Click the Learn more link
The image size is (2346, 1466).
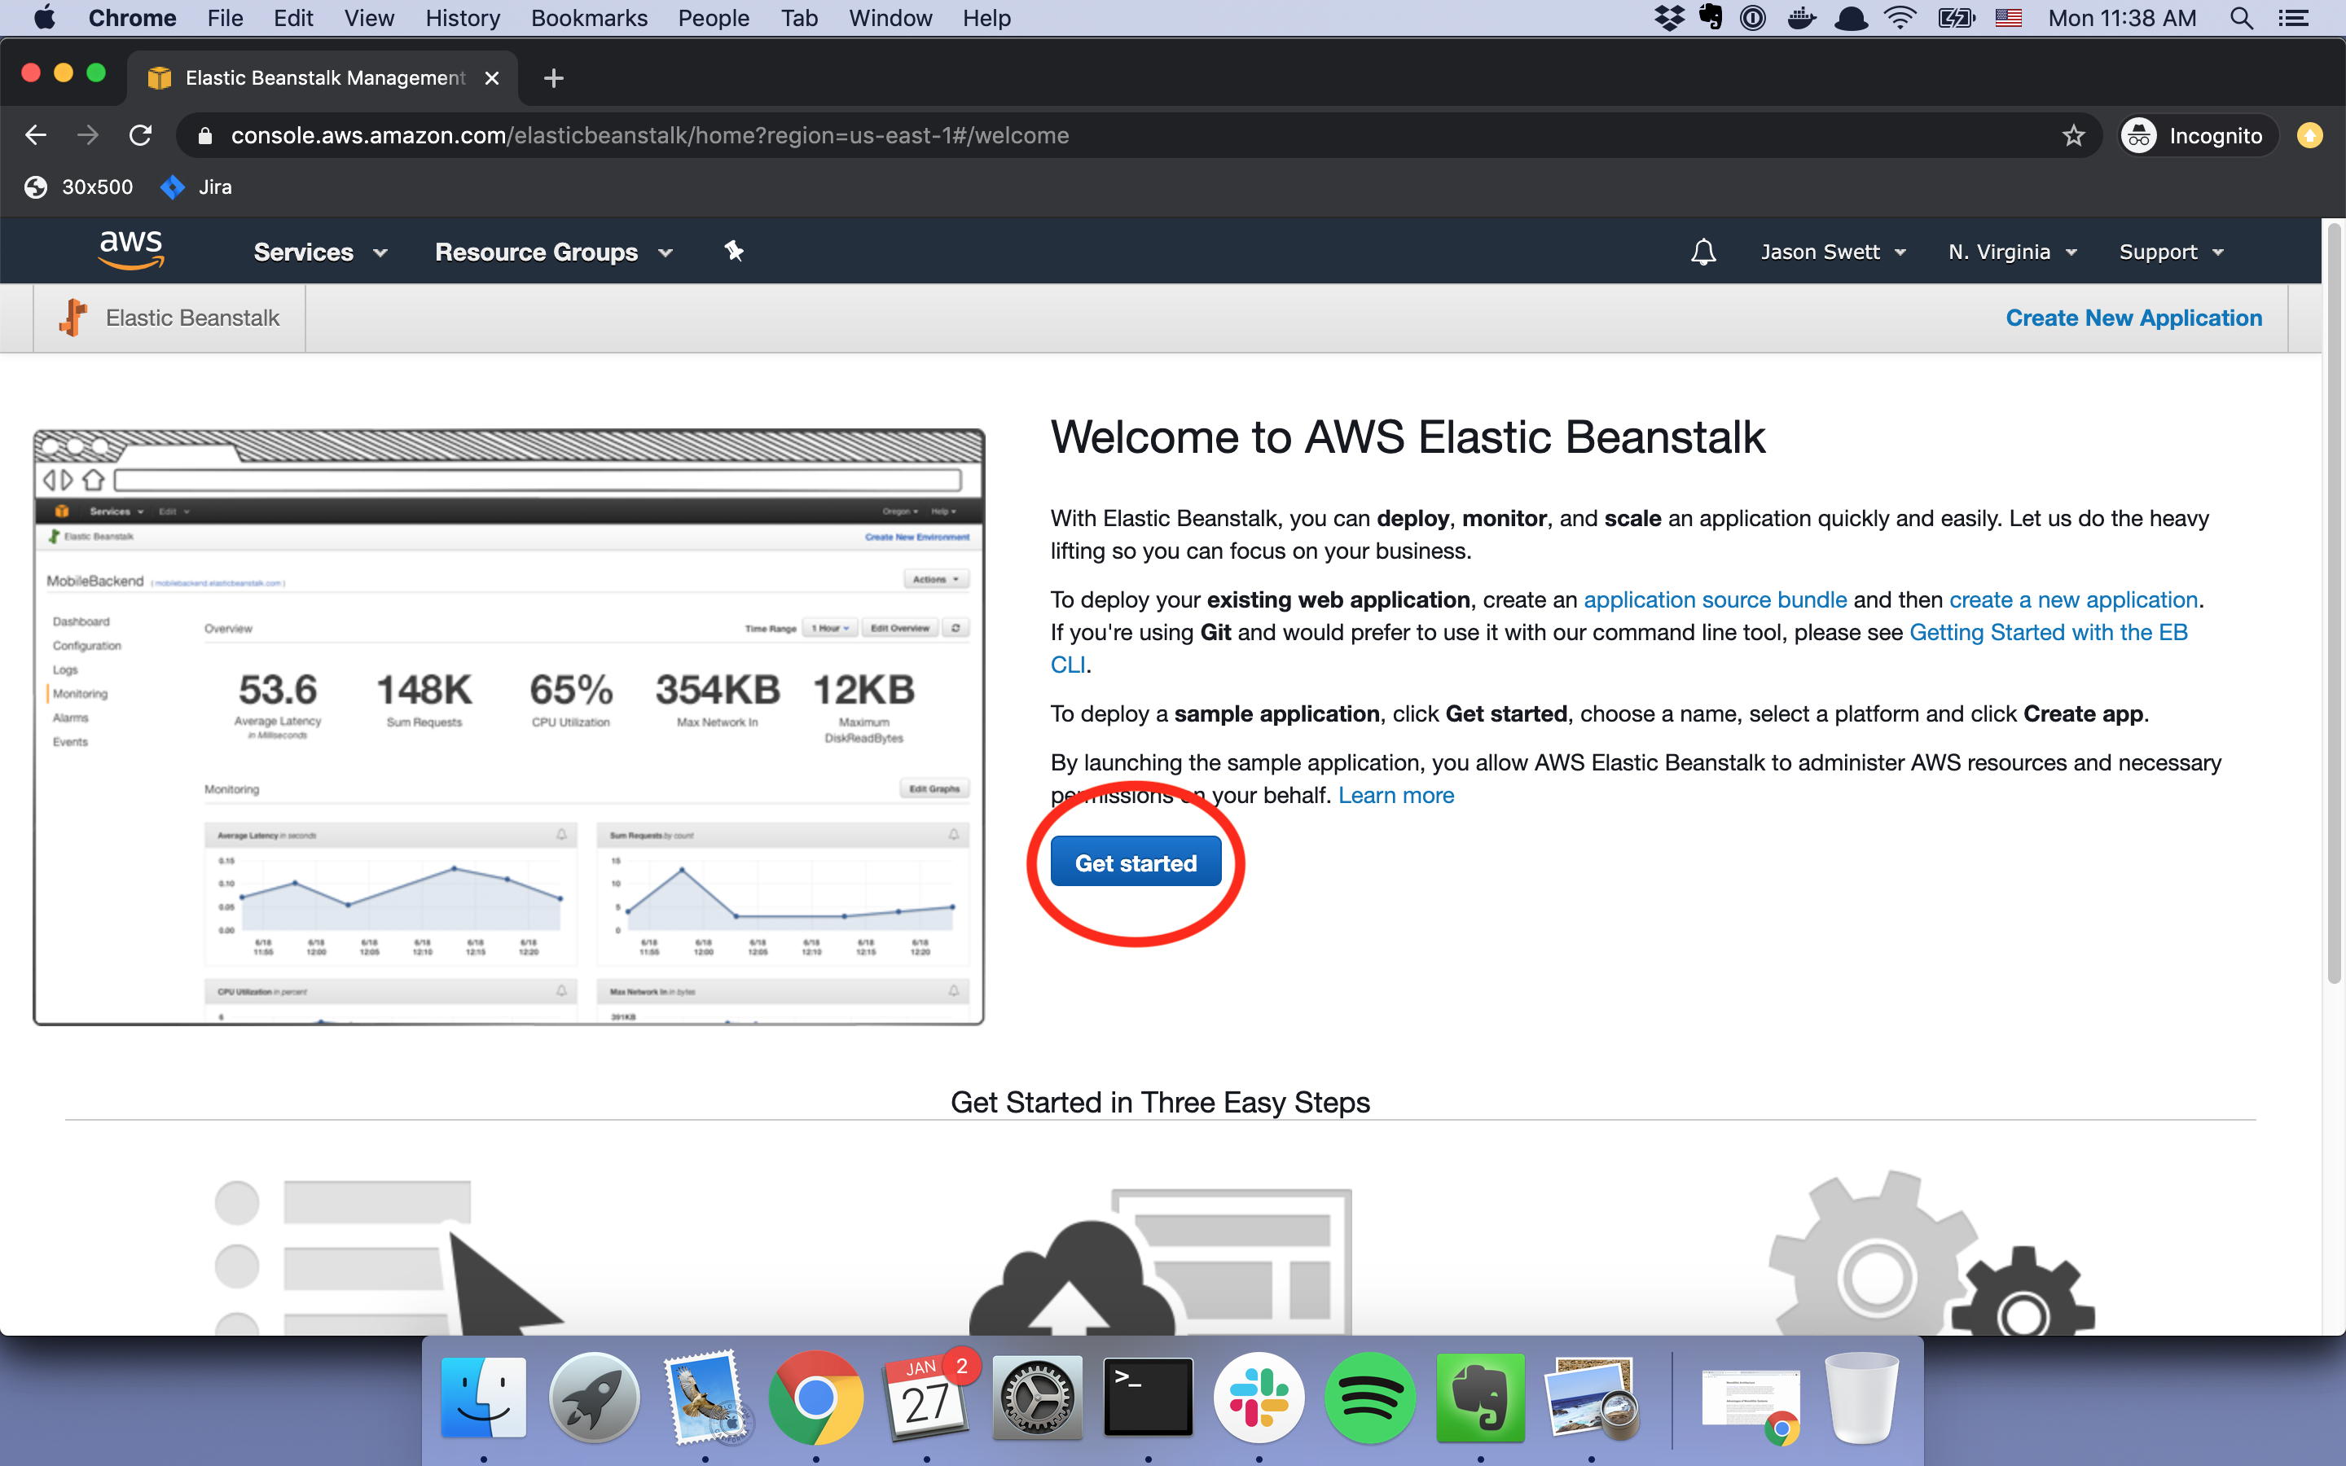1396,795
